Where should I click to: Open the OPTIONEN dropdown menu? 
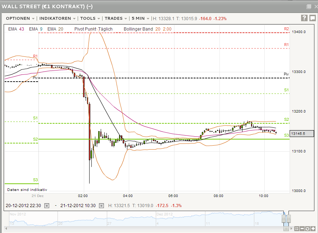pos(20,18)
